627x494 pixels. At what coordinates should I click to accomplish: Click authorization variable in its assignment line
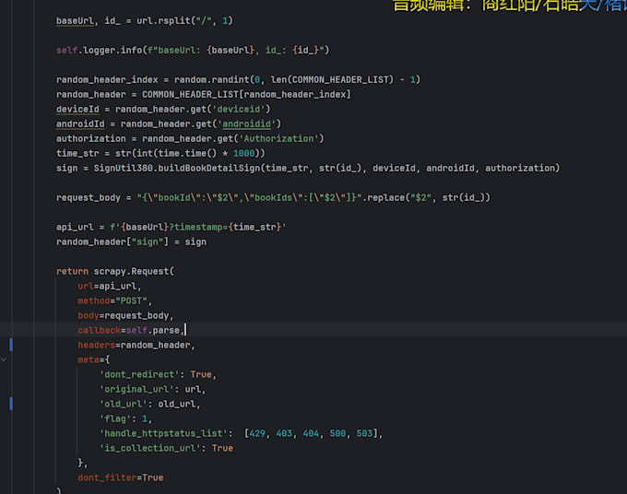pos(90,138)
